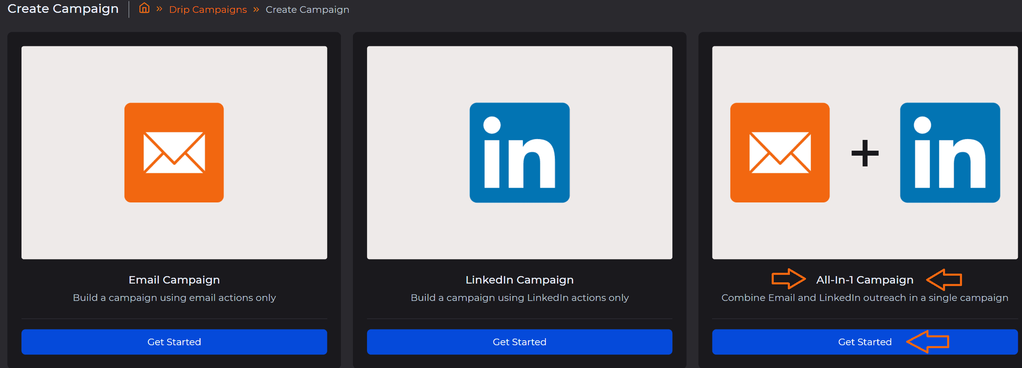The image size is (1022, 368).
Task: Click the Create Campaign page heading
Action: click(63, 9)
